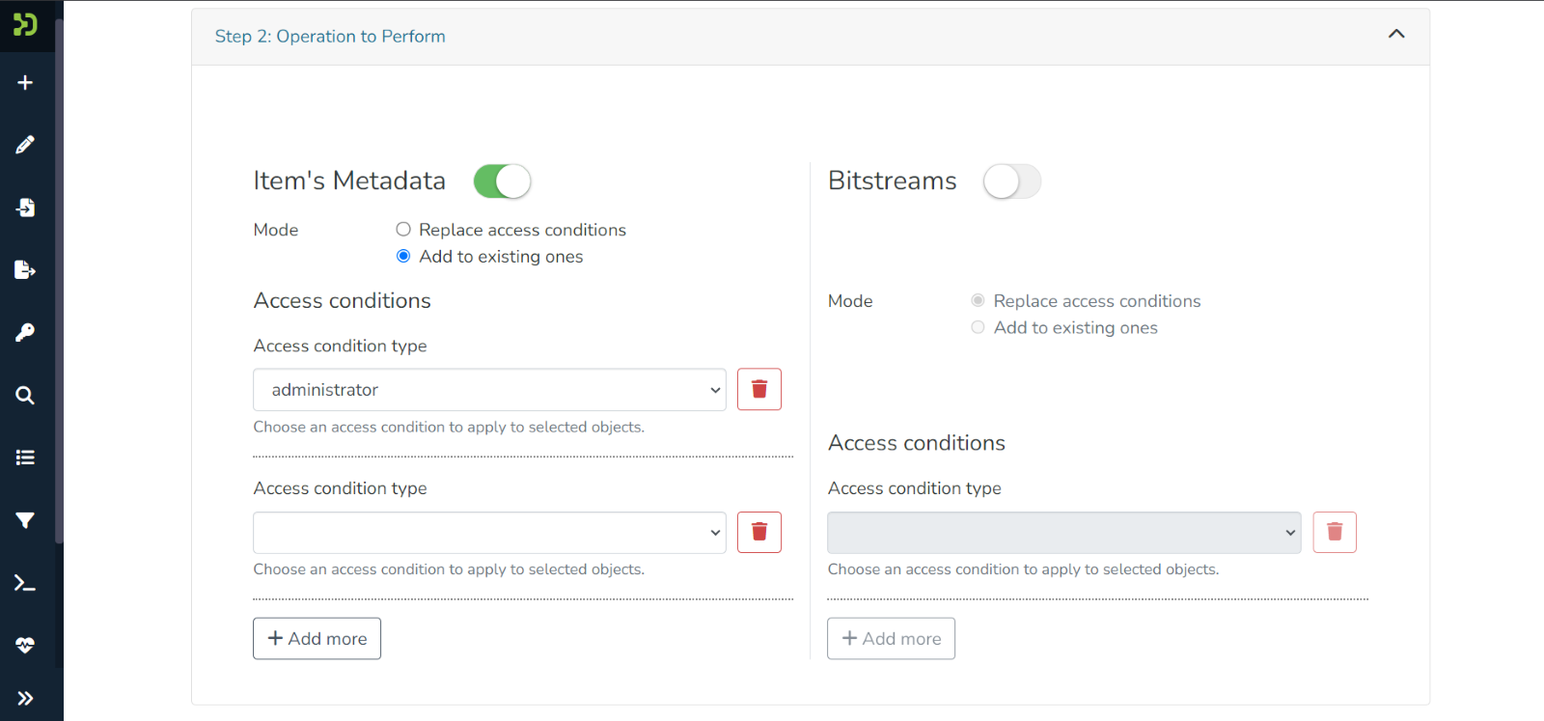Collapse the Step 2 panel with chevron
Viewport: 1544px width, 721px height.
pos(1395,35)
